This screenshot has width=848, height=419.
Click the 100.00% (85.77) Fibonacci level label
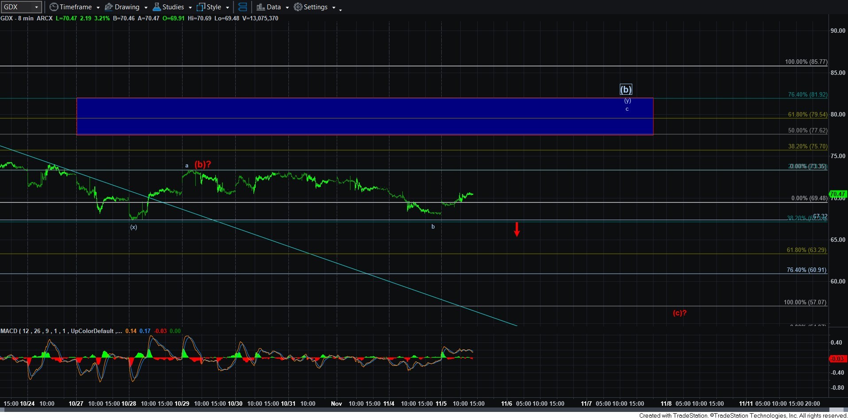pos(805,62)
